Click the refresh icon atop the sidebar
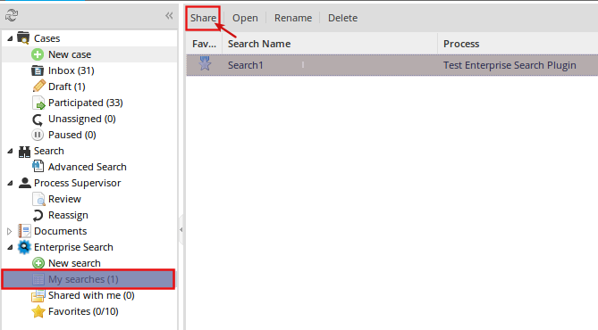This screenshot has width=598, height=330. tap(12, 15)
